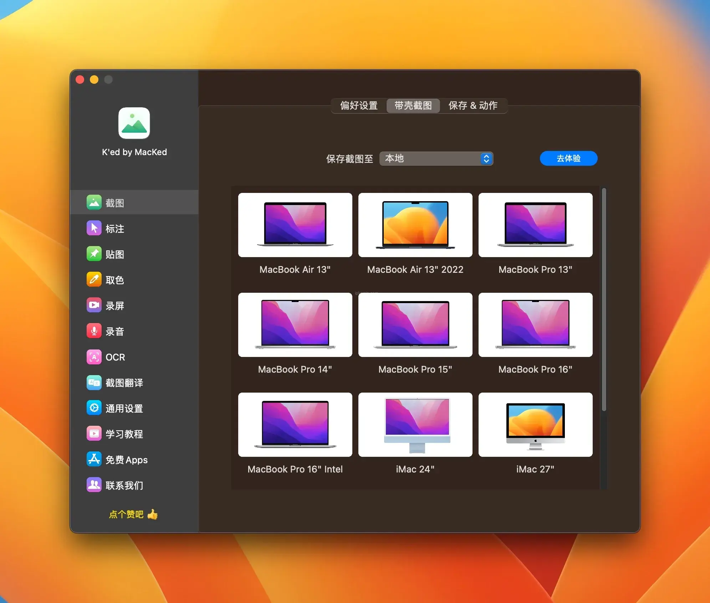710x603 pixels.
Task: Choose the MacBook Pro 16" device frame
Action: [x=536, y=325]
